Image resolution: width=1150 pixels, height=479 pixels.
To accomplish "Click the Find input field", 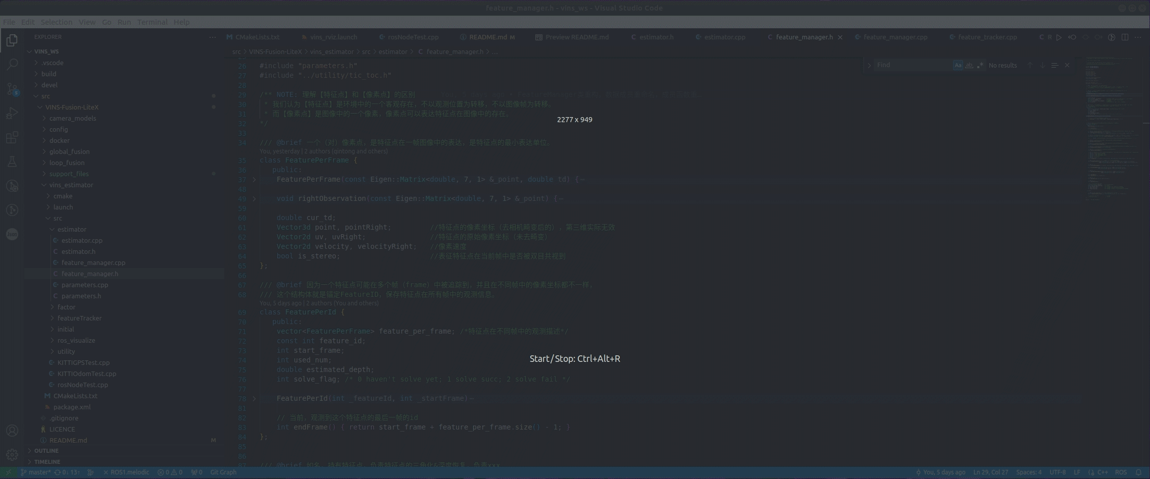I will pos(914,65).
